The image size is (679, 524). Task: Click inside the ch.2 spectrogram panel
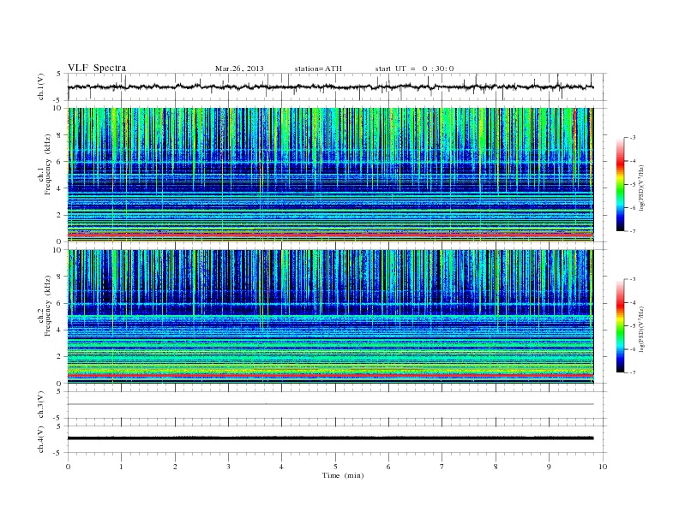330,317
